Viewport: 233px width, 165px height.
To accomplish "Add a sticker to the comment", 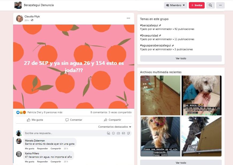I will coord(128,133).
